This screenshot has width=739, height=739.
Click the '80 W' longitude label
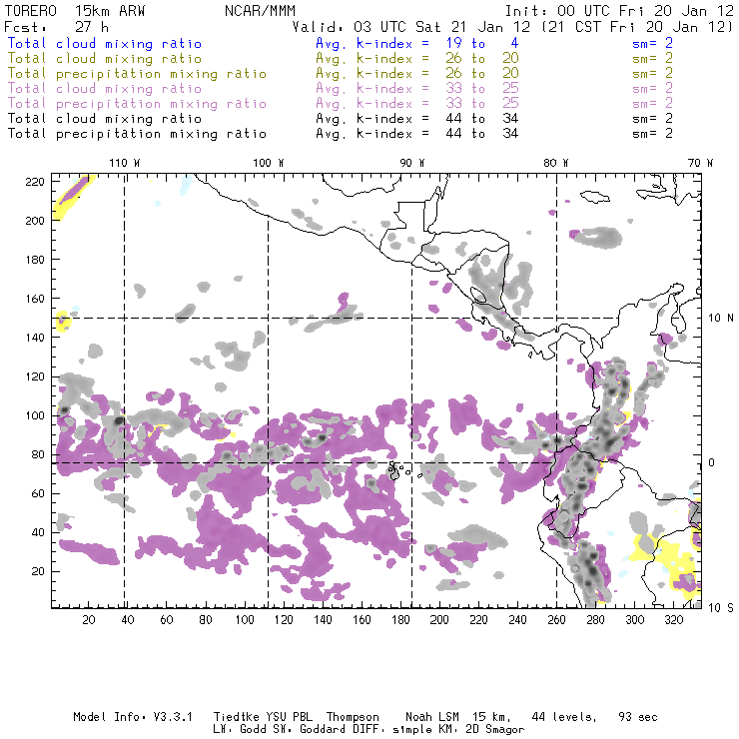[556, 163]
